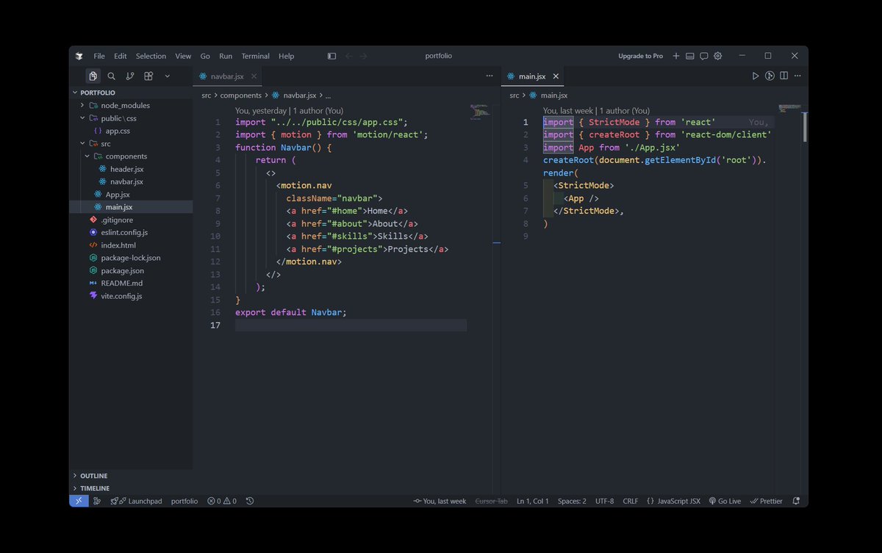This screenshot has height=553, width=882.
Task: Open the View menu
Action: coord(183,56)
